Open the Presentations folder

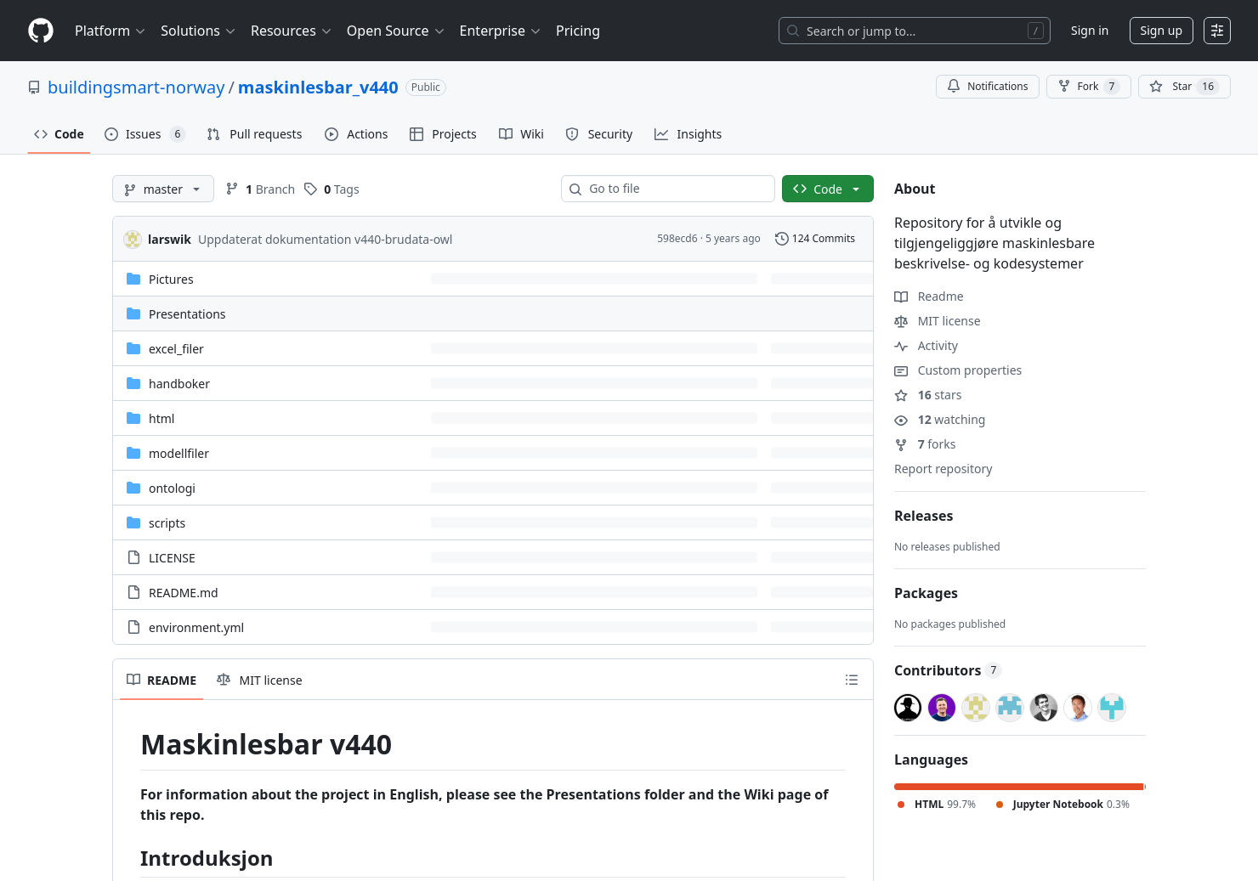[x=187, y=314]
